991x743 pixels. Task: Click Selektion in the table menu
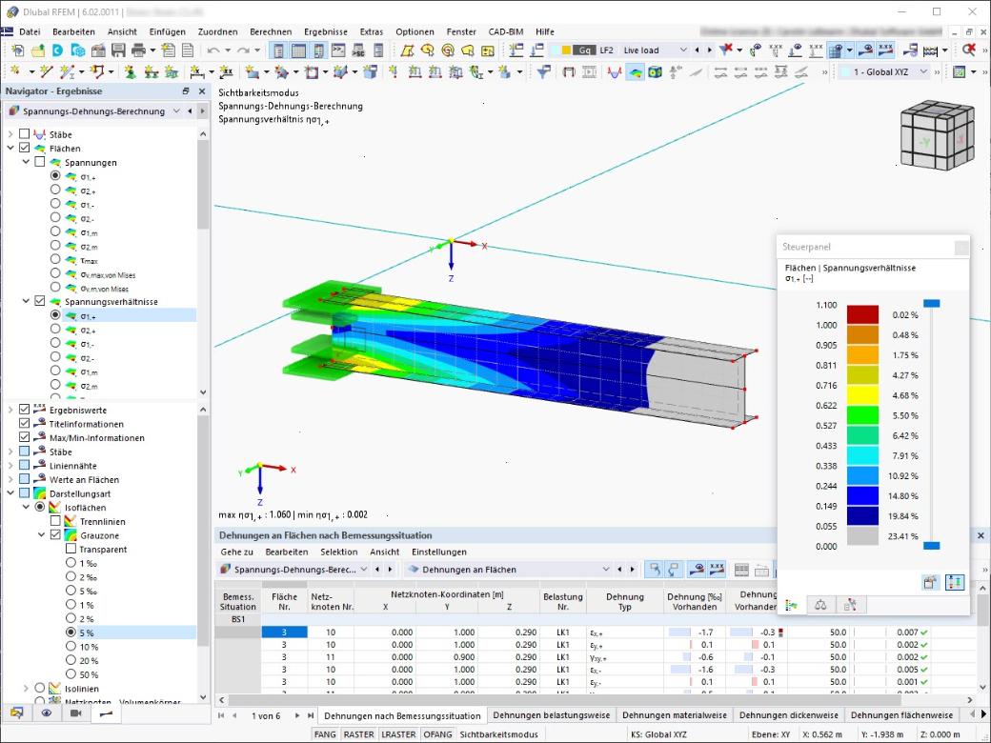[x=339, y=552]
